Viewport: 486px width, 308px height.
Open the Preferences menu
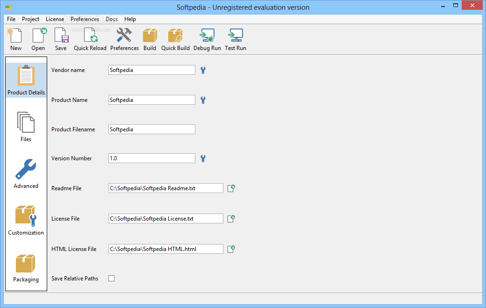(85, 19)
